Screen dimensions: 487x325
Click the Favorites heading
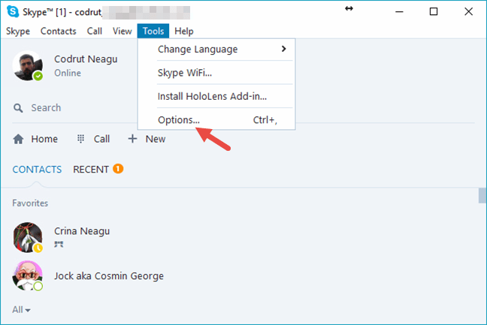30,203
